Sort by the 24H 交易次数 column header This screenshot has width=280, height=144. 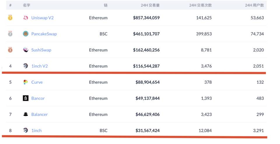[x=200, y=5]
